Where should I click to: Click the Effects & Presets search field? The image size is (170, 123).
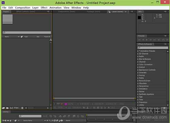point(153,48)
